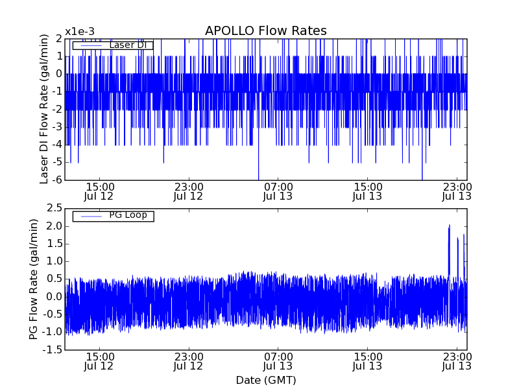
Task: Click "07:00 Jul 13" under the PG Loop plot
Action: click(278, 362)
